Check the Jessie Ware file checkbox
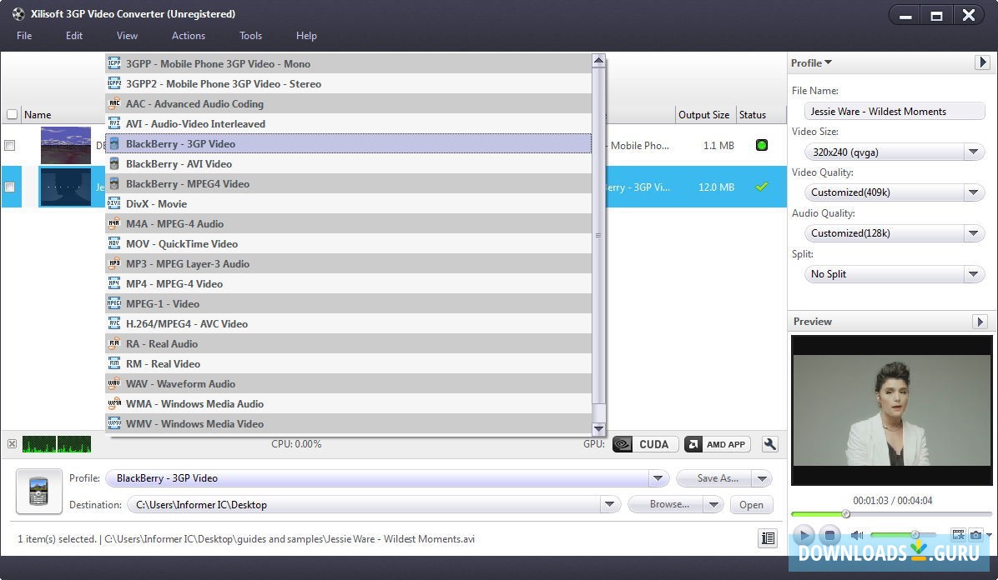 click(x=11, y=187)
